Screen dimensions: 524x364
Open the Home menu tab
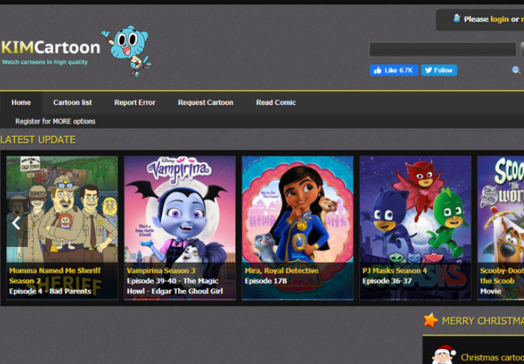tap(21, 103)
